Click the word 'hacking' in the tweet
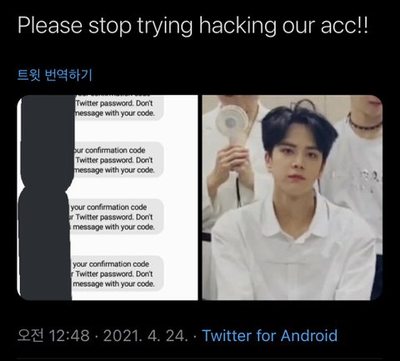The height and width of the screenshot is (361, 400). (x=237, y=26)
